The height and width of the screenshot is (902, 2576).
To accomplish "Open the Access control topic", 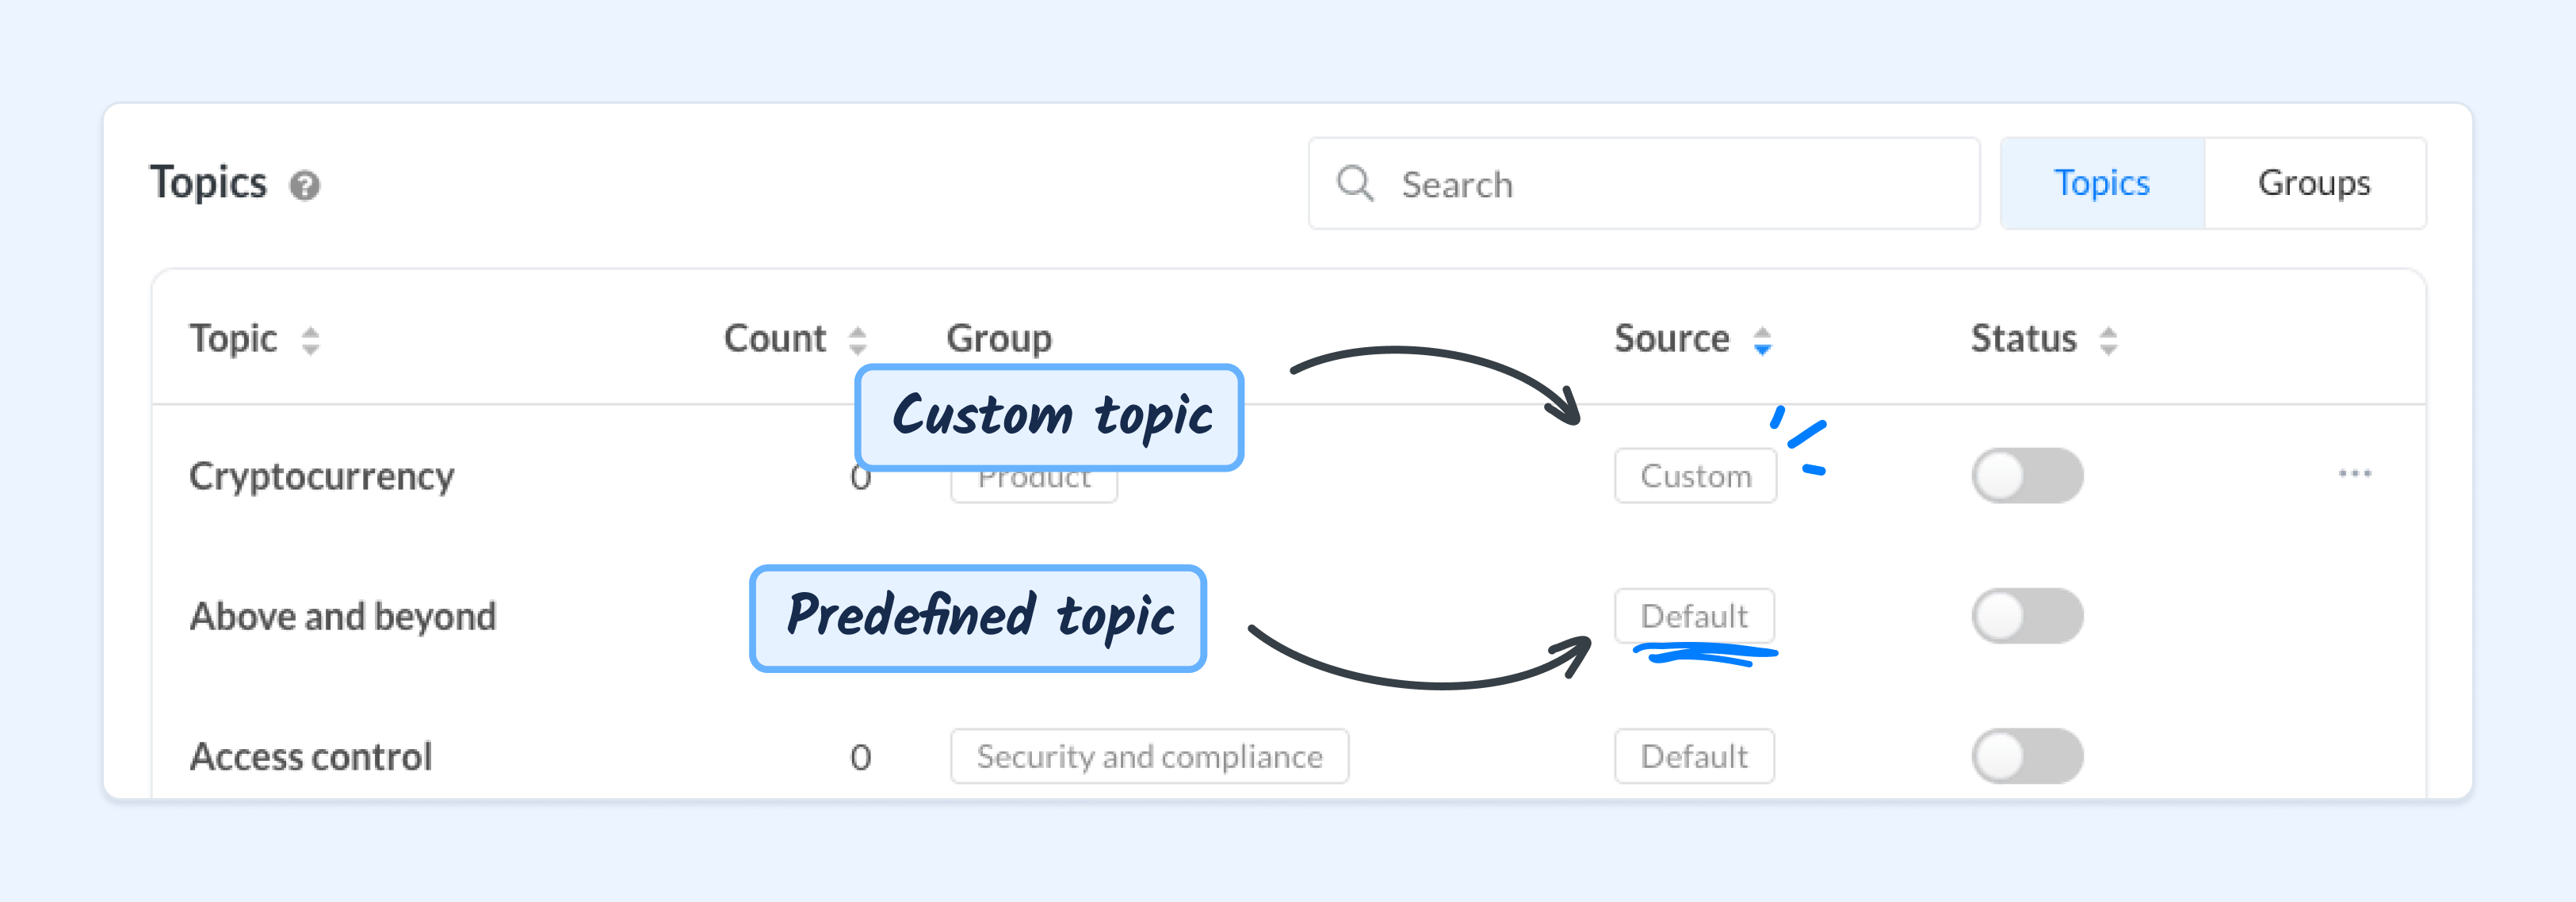I will (311, 756).
